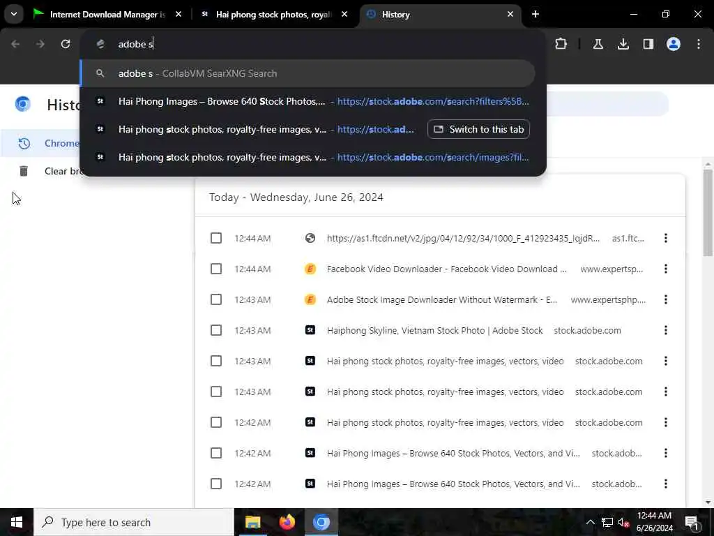Open the first Hai Phong Images 640 Stock Photos link
Viewport: 714px width, 536px height.
click(453, 453)
